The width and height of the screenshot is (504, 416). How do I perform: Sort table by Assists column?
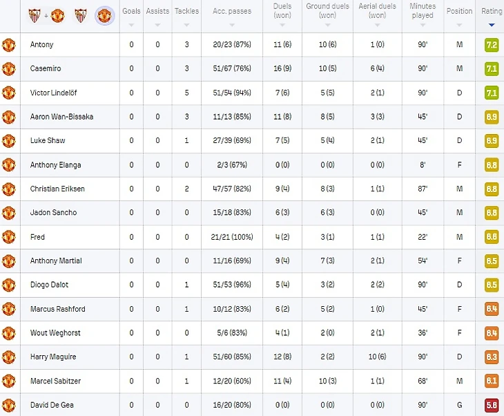click(157, 15)
